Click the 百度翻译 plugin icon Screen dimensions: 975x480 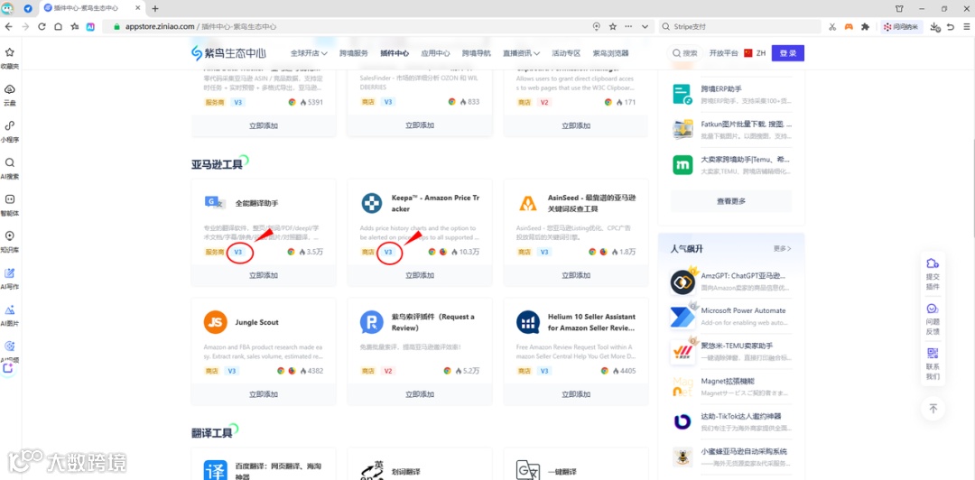[x=215, y=471]
